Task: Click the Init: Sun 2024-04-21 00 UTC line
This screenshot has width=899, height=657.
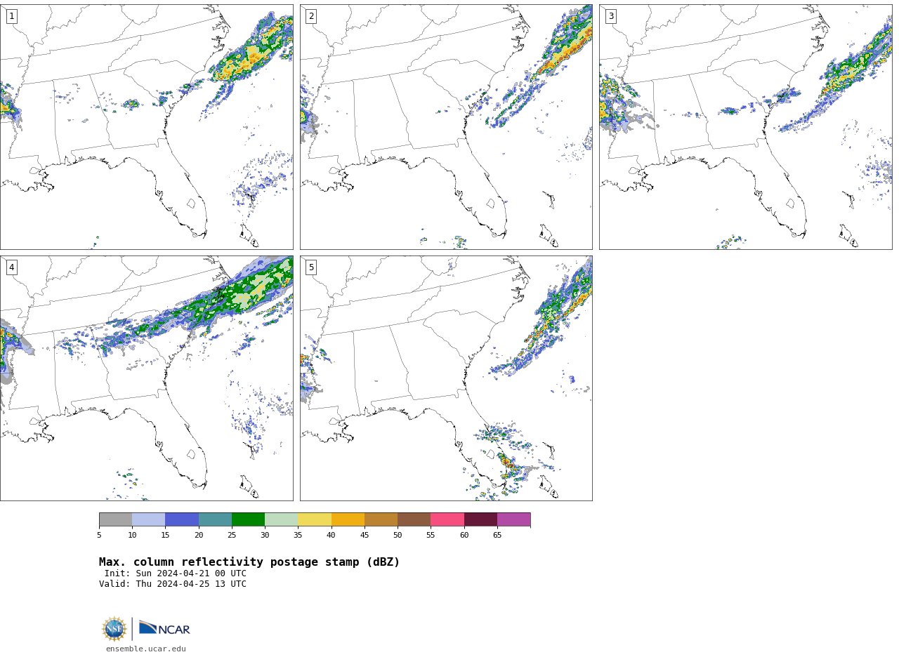Action: point(176,573)
